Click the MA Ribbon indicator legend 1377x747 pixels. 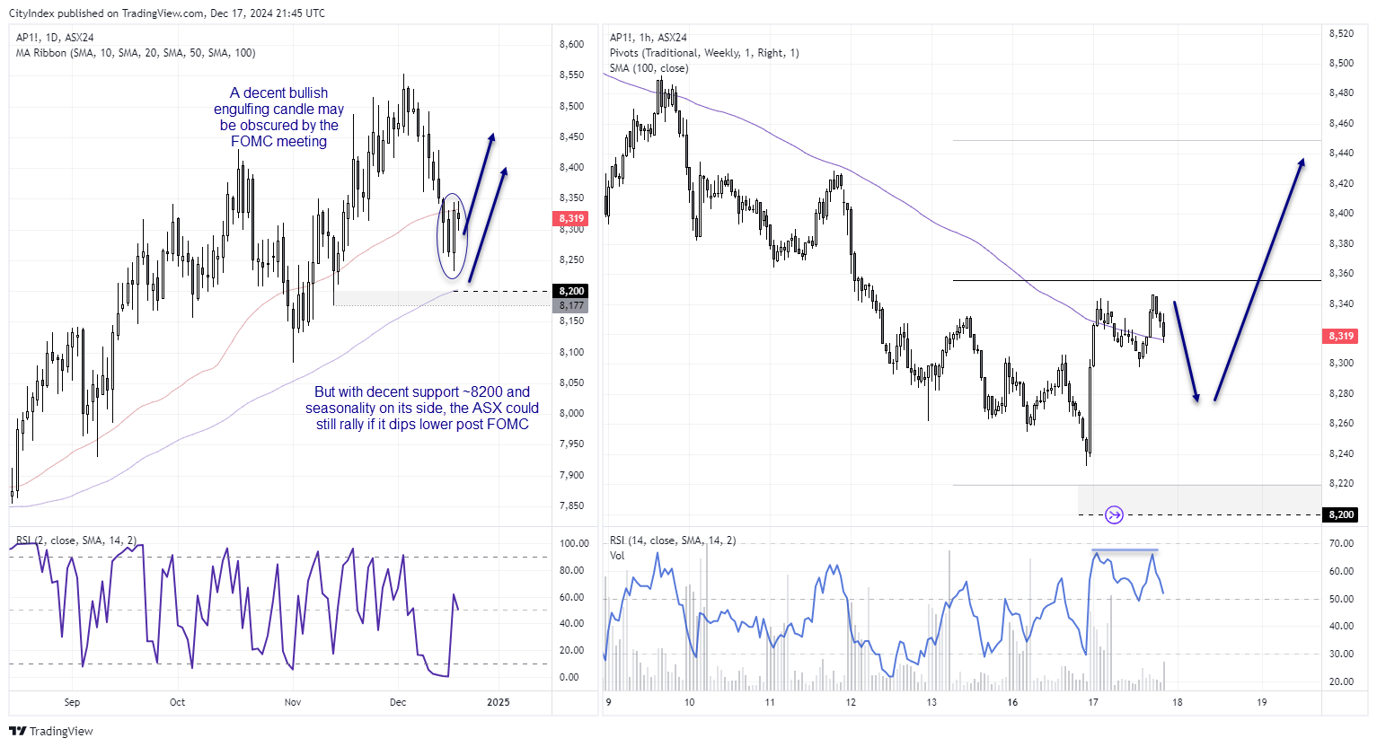point(136,53)
